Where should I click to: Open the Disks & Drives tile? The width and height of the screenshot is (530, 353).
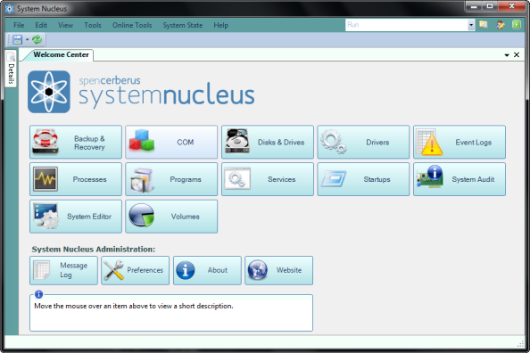[x=268, y=143]
